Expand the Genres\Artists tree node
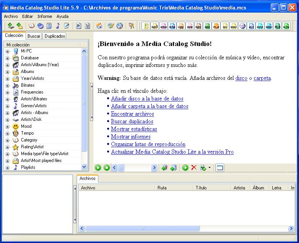The image size is (299, 243). point(8,106)
